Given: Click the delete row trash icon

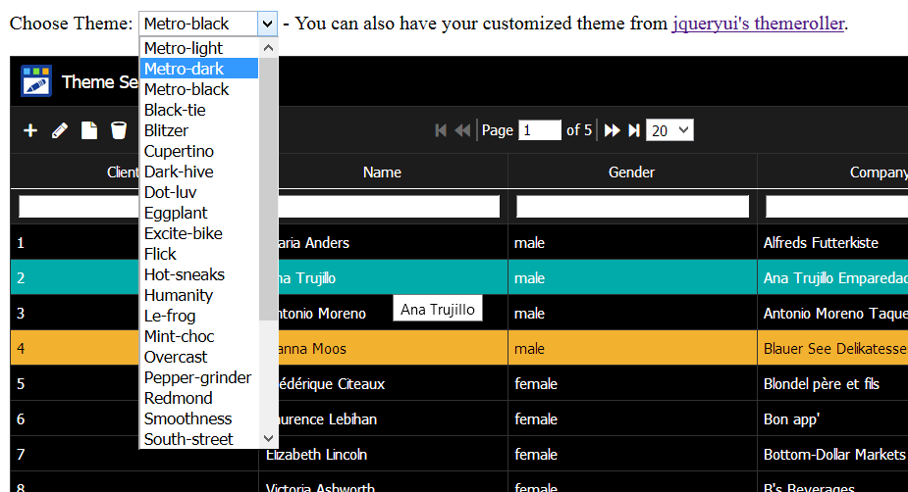Looking at the screenshot, I should 119,130.
